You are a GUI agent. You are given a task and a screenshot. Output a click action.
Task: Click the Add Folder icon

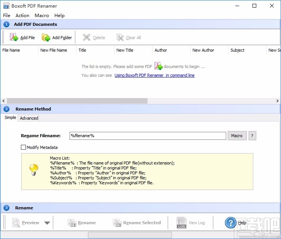(46, 37)
